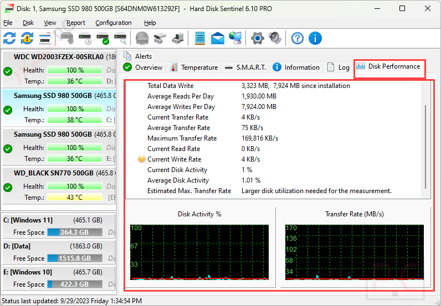441x306 pixels.
Task: Click the blue refresh arrows toolbar icon
Action: 9,38
